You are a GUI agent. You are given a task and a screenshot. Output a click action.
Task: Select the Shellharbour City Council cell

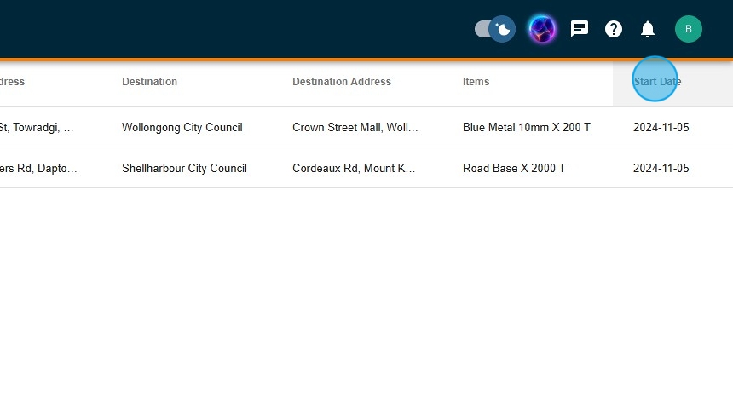pyautogui.click(x=184, y=169)
